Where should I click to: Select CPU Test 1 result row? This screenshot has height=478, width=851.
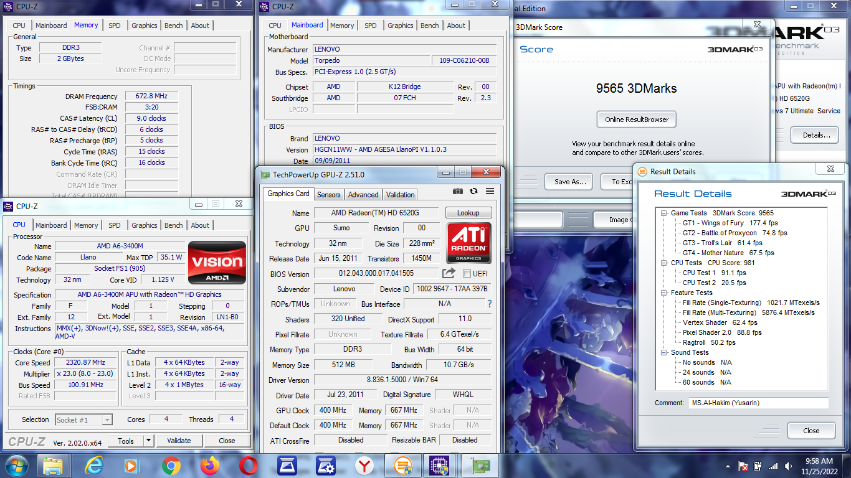point(714,273)
